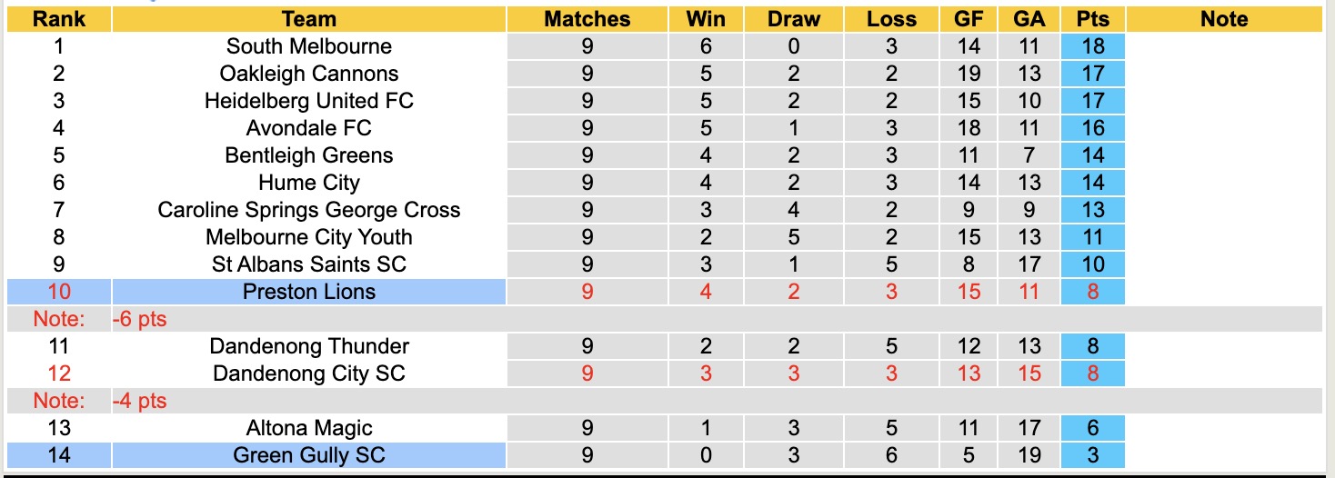The height and width of the screenshot is (478, 1335).
Task: Click the -4 pts note under Dandenong City
Action: (x=139, y=401)
